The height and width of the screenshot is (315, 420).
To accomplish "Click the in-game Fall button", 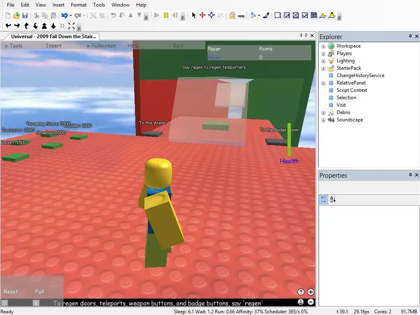I will coord(39,292).
